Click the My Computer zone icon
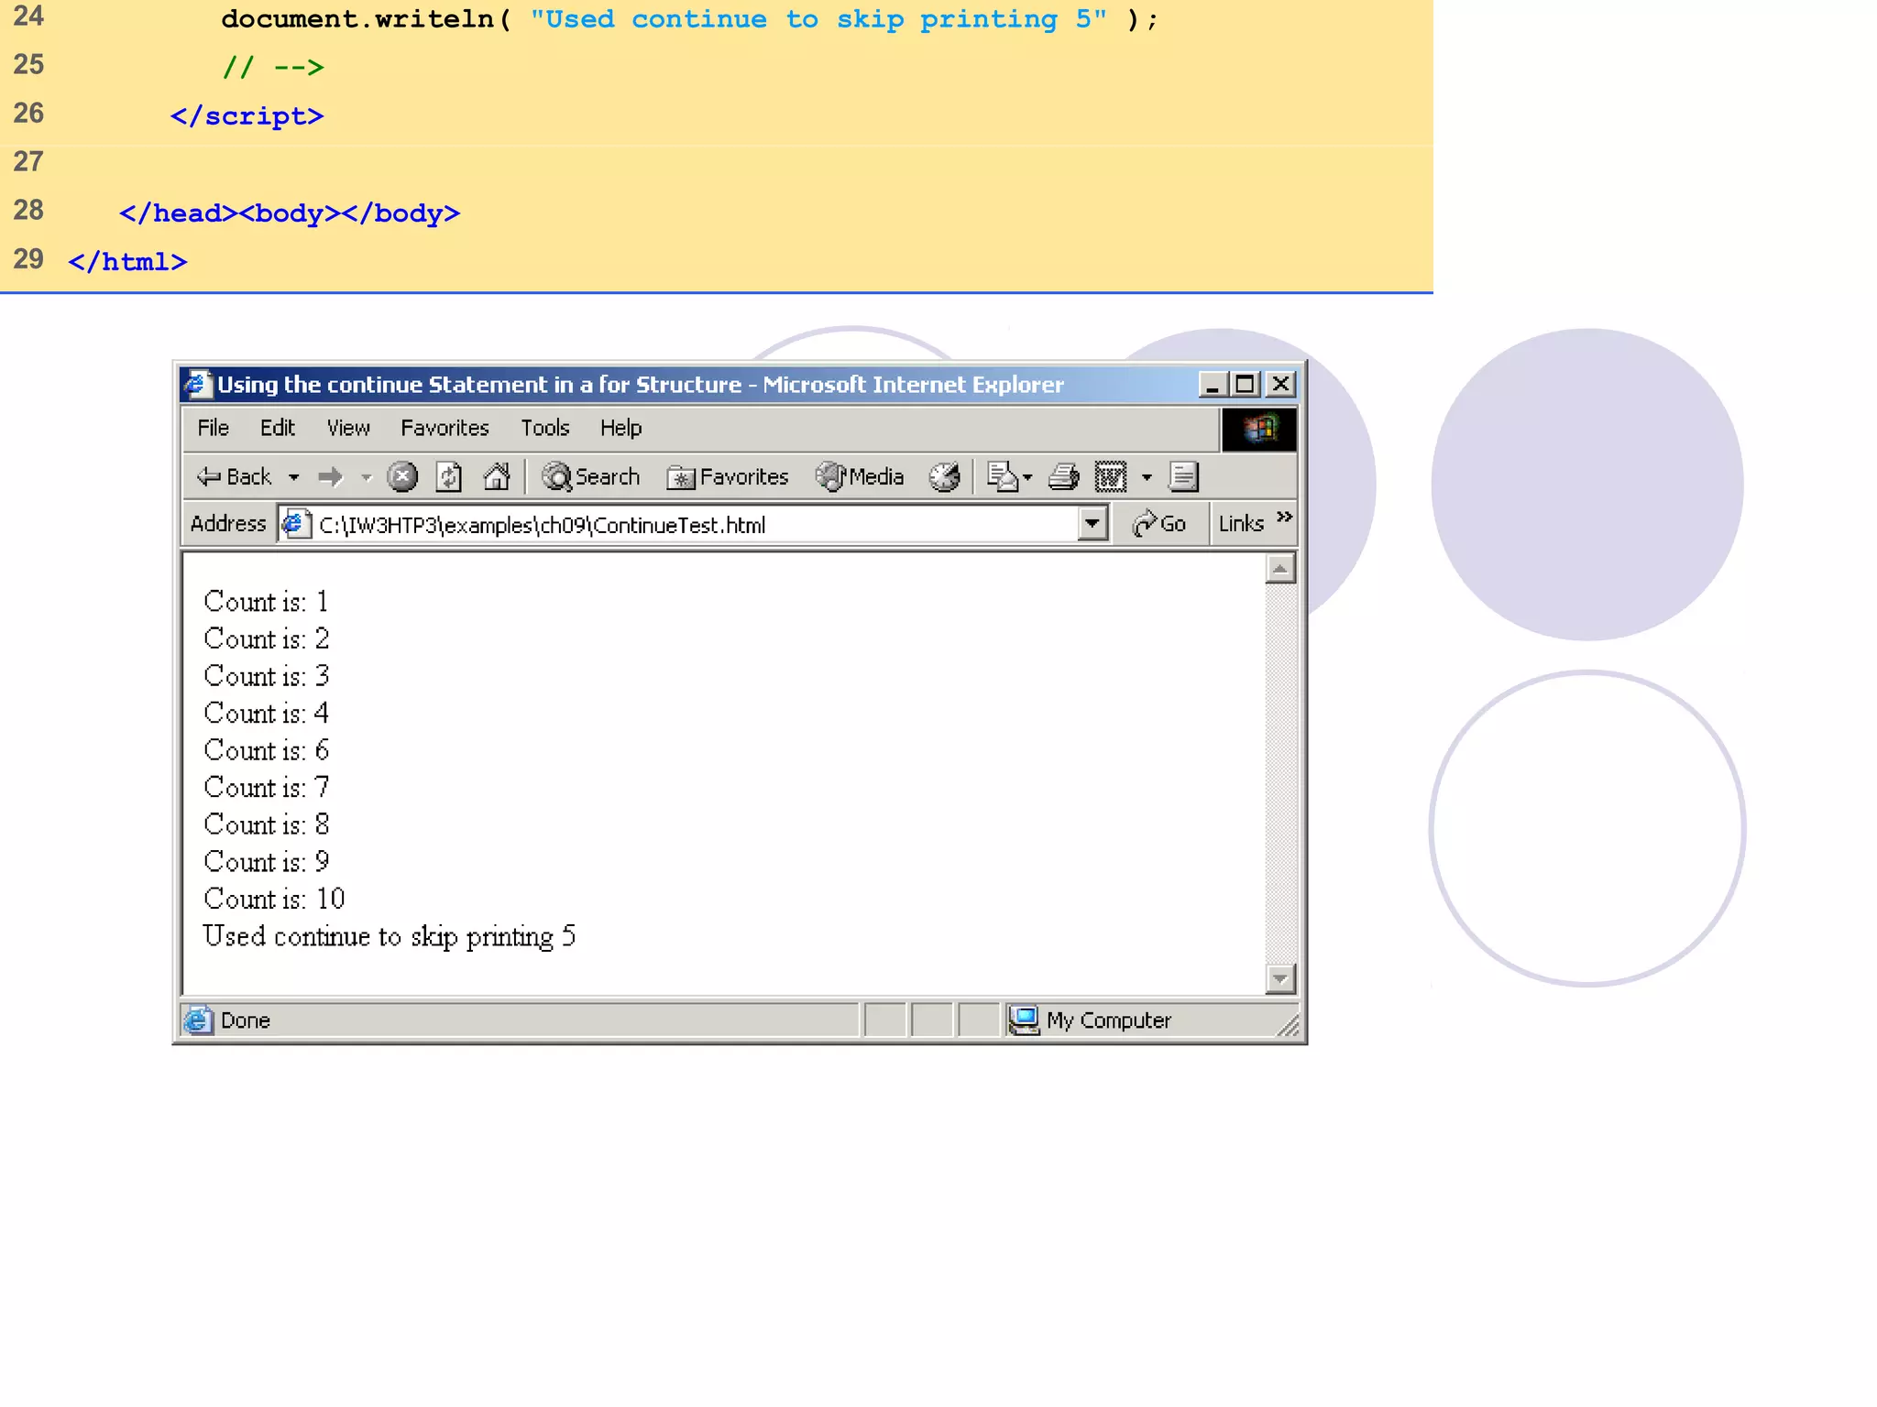 click(1024, 1020)
